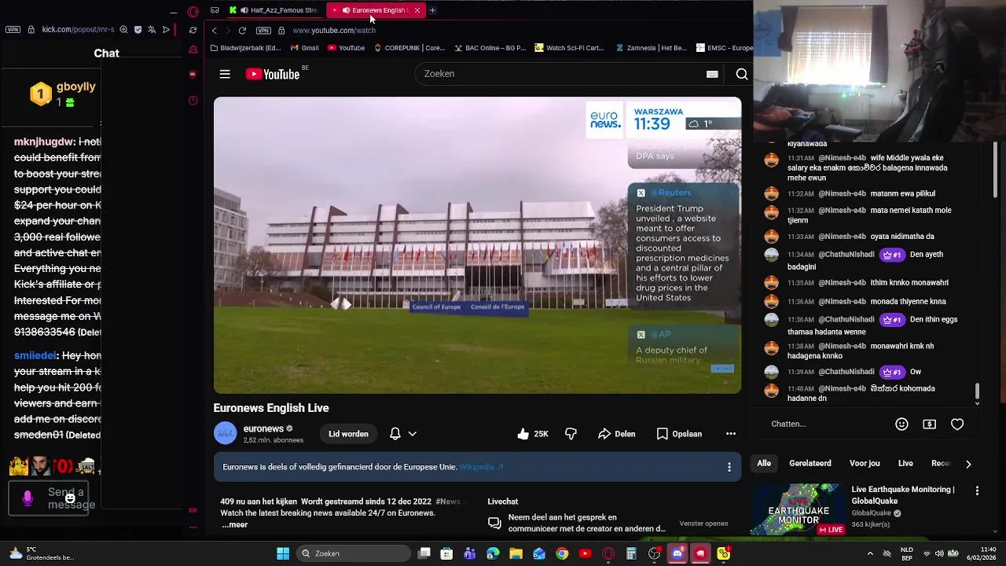Click the kick.com/popout address field
The width and height of the screenshot is (1006, 566).
(79, 30)
